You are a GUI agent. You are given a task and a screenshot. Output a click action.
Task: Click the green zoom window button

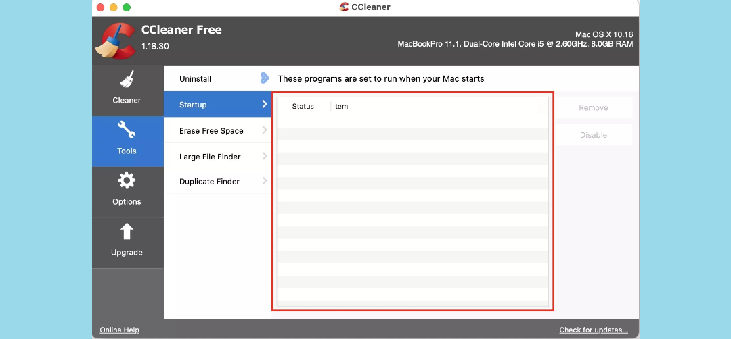click(127, 7)
